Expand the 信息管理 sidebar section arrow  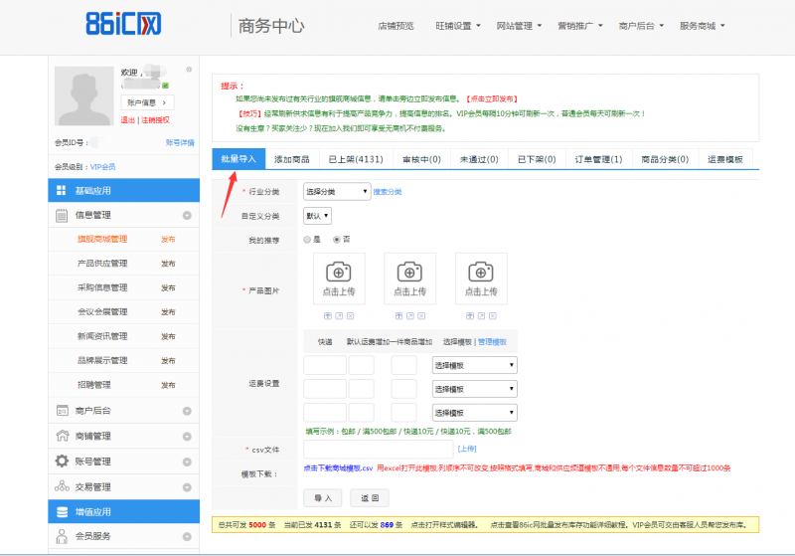tap(187, 216)
